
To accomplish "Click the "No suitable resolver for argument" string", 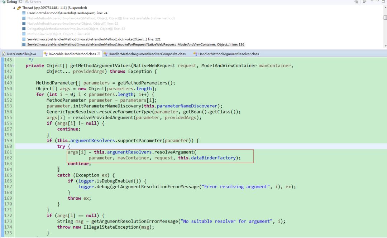I will click(x=226, y=221).
